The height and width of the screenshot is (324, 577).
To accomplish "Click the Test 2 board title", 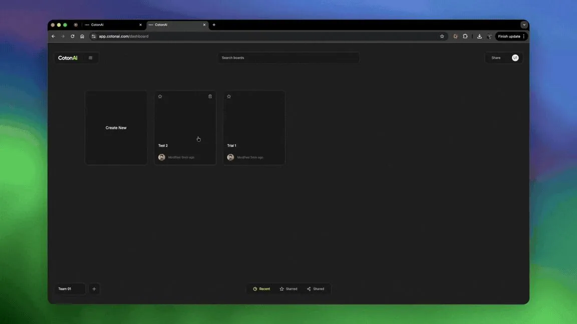I will tap(163, 145).
